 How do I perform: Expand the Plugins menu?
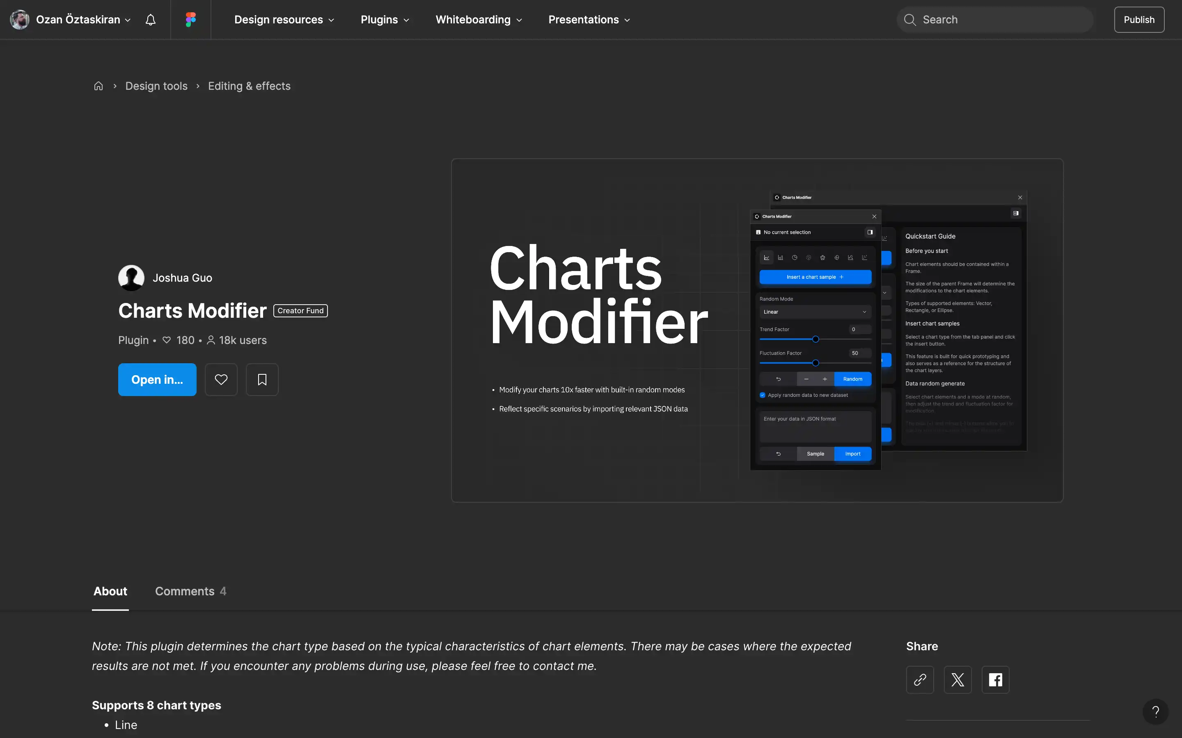385,20
